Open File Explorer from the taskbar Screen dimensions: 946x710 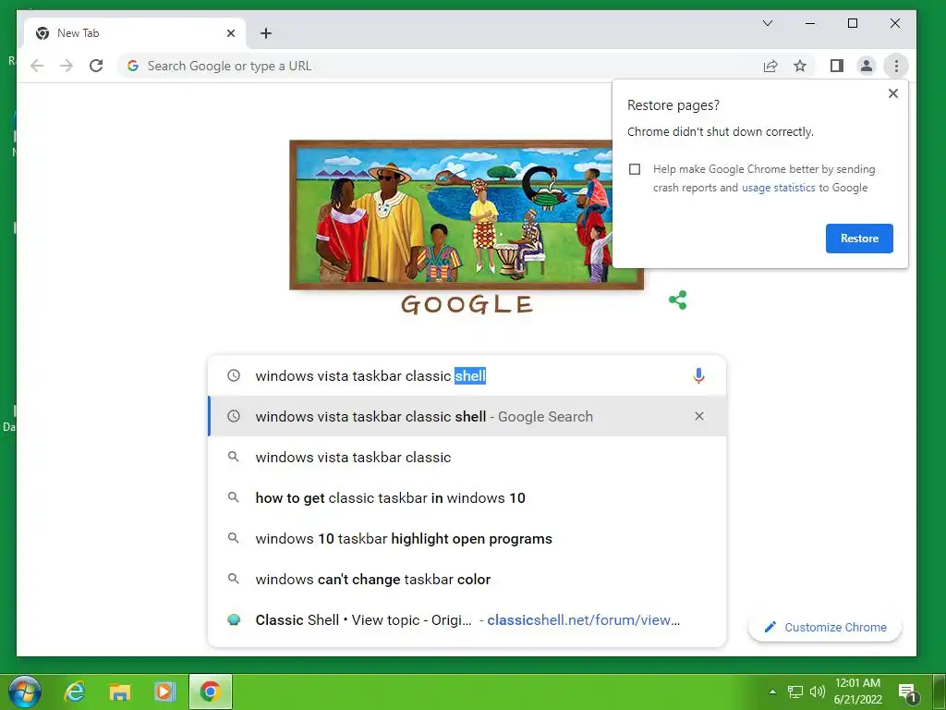[119, 692]
